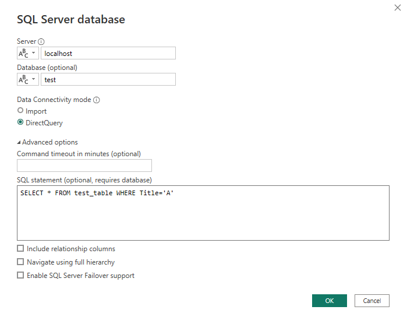This screenshot has width=407, height=324.
Task: Click the SQL Server database heading
Action: (71, 19)
